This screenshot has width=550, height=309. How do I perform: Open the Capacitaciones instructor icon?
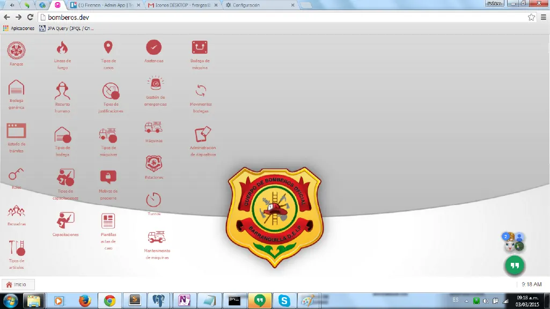[65, 220]
